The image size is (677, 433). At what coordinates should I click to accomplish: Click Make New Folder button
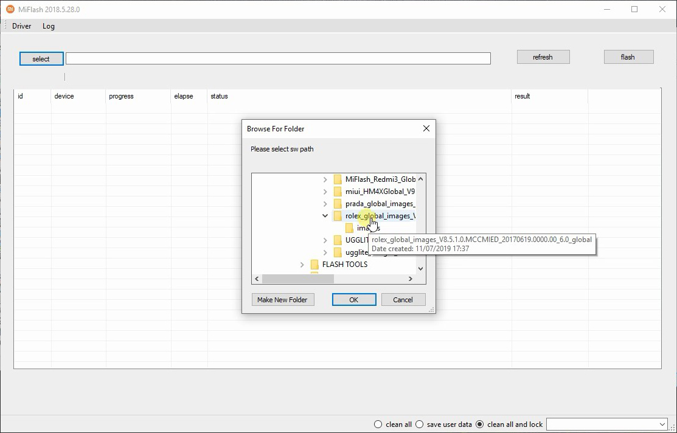pos(282,300)
